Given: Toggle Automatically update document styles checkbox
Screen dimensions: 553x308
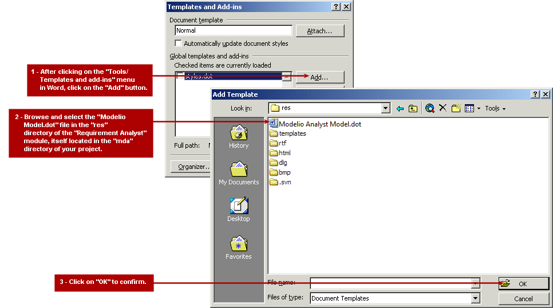Looking at the screenshot, I should [x=179, y=44].
